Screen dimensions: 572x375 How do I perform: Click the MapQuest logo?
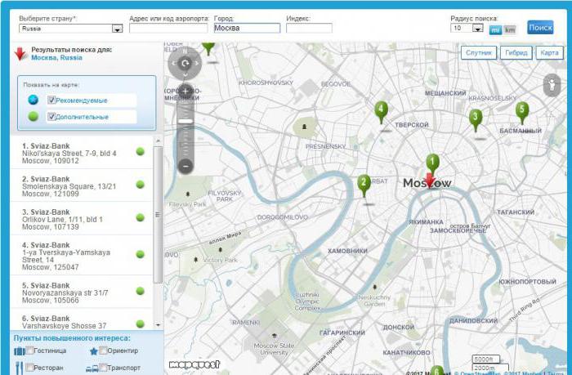[x=194, y=364]
